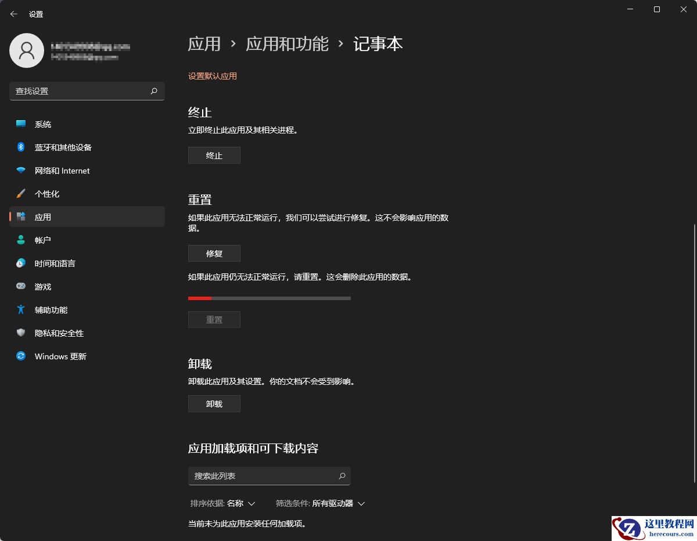Open the 帐户 settings page
697x541 pixels.
point(43,240)
